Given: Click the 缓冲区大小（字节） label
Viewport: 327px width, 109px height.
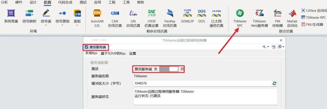Looking at the screenshot, I should click(x=106, y=83).
